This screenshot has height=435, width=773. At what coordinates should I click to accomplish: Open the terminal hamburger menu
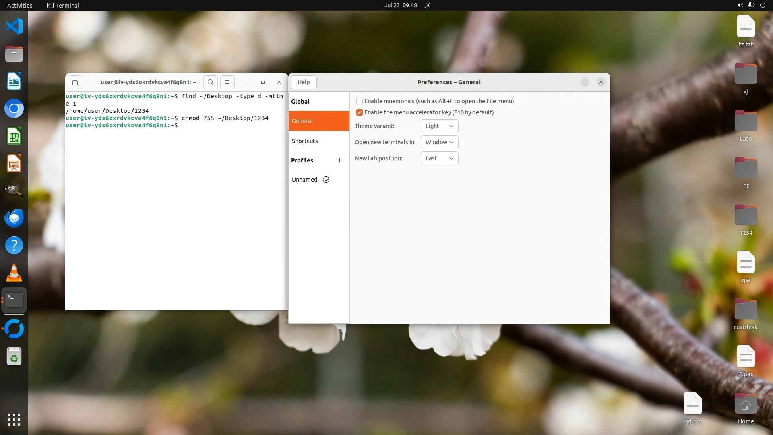tap(227, 82)
